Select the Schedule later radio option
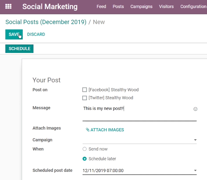The width and height of the screenshot is (207, 180). click(84, 159)
